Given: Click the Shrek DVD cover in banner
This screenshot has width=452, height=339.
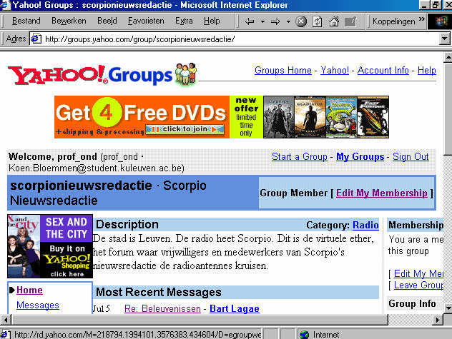Looking at the screenshot, I should [x=341, y=117].
